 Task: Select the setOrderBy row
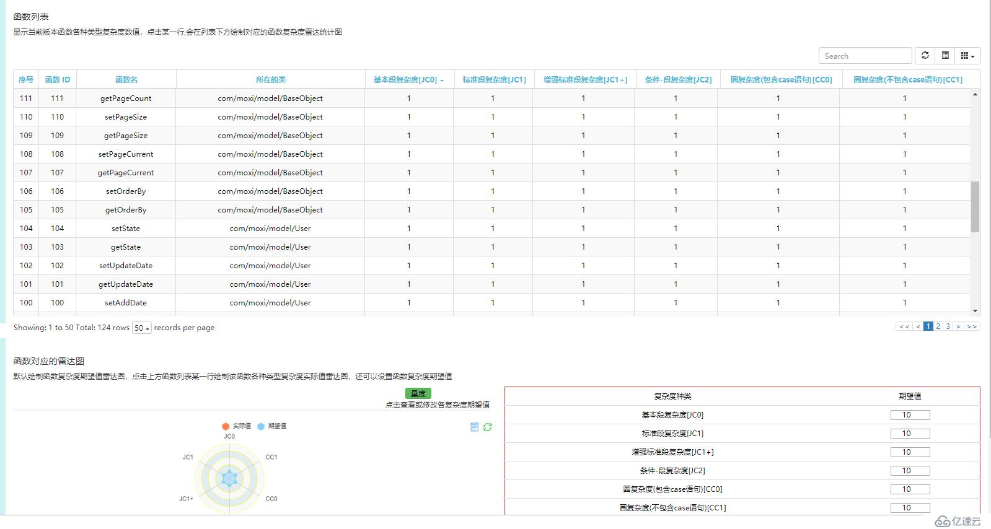491,191
